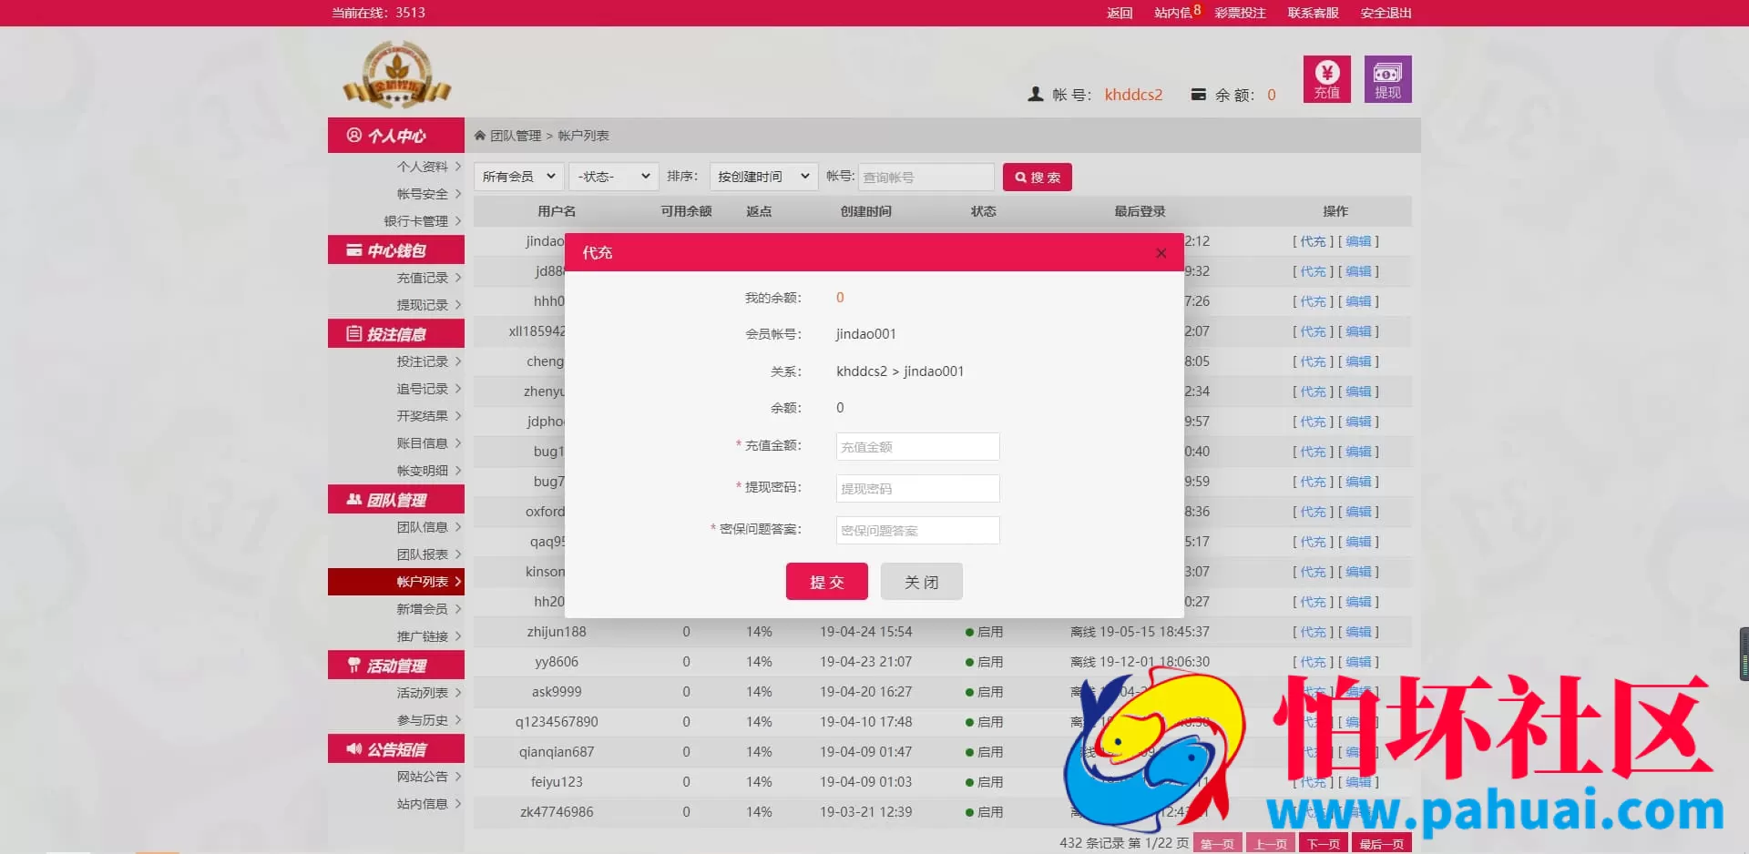Click the 充值金额 amount input field
The width and height of the screenshot is (1749, 854).
point(916,446)
